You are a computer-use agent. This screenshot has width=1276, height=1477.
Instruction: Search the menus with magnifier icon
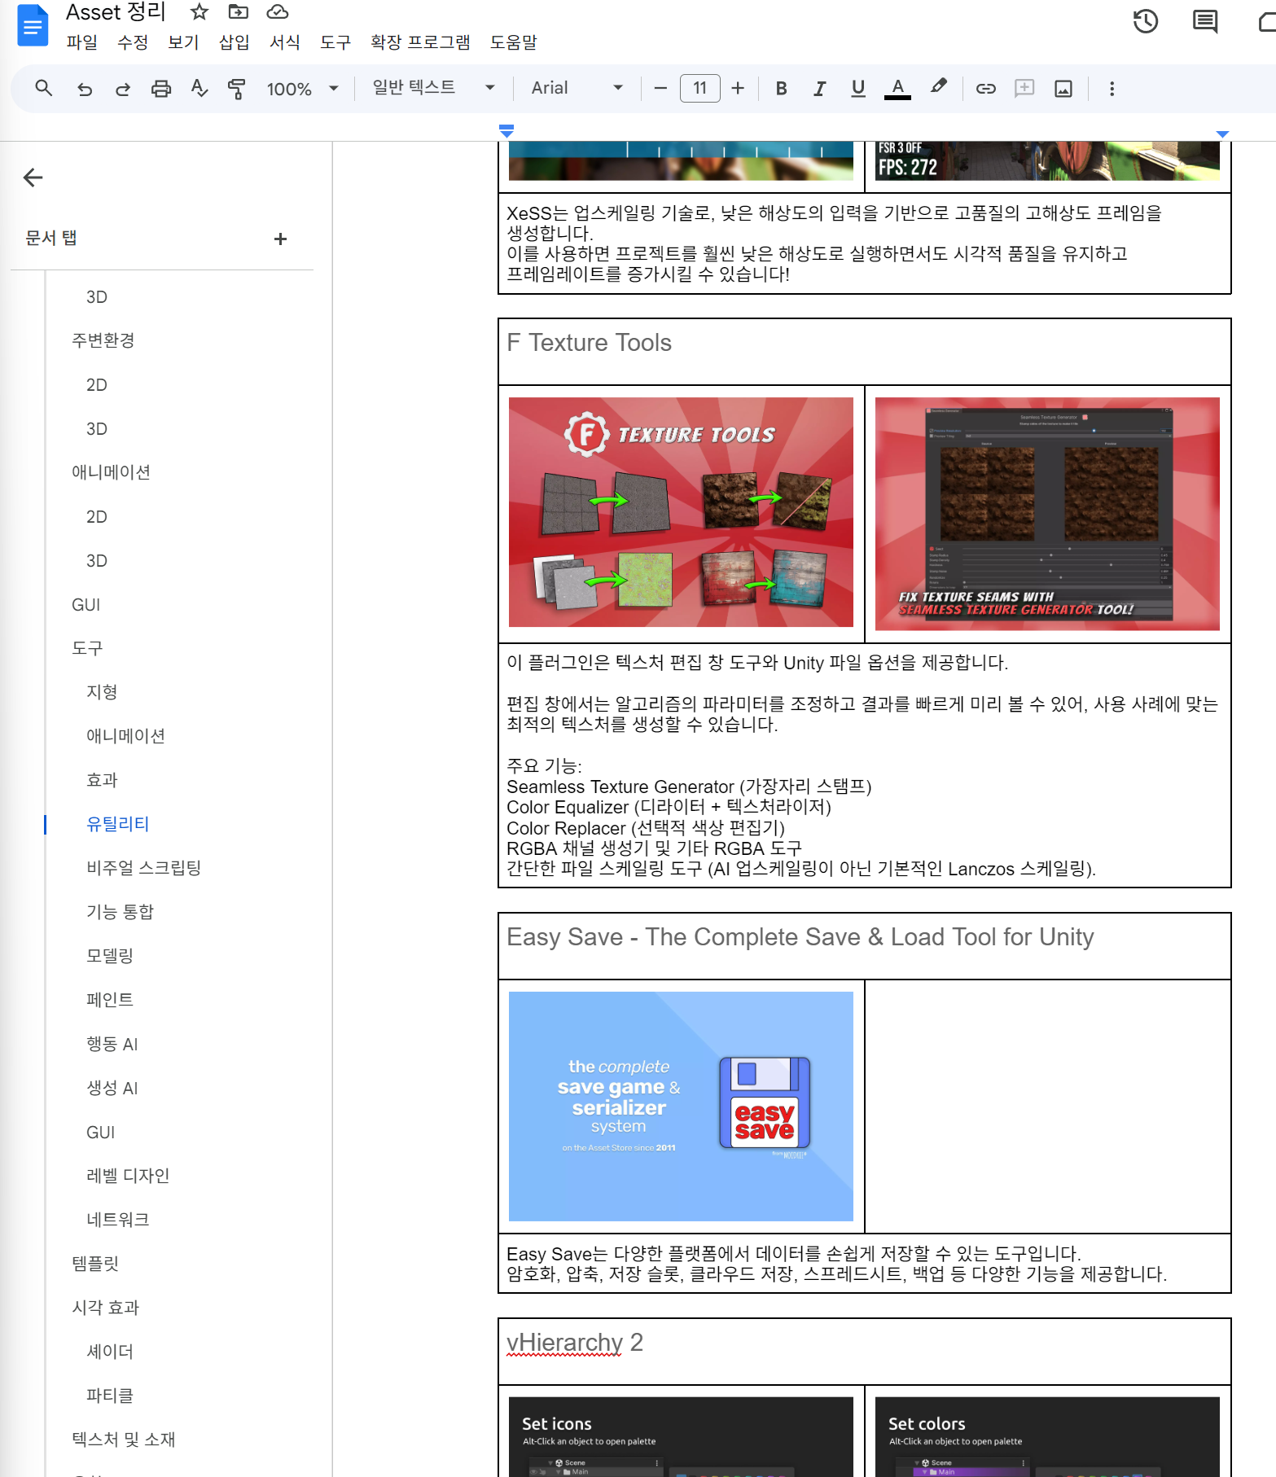[x=44, y=88]
